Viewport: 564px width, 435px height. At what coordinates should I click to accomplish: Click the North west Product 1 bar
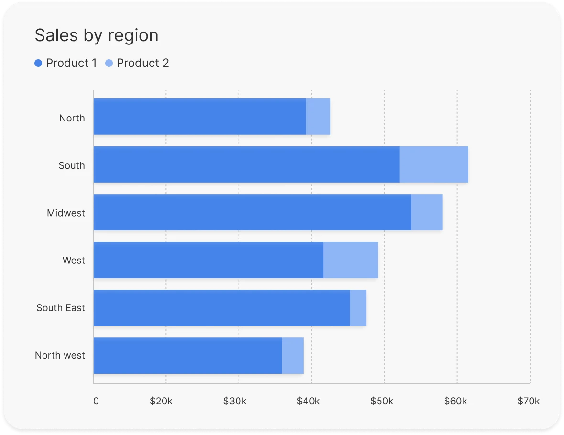[187, 356]
